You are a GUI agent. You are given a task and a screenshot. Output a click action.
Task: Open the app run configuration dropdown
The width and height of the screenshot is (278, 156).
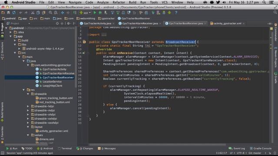click(x=85, y=13)
